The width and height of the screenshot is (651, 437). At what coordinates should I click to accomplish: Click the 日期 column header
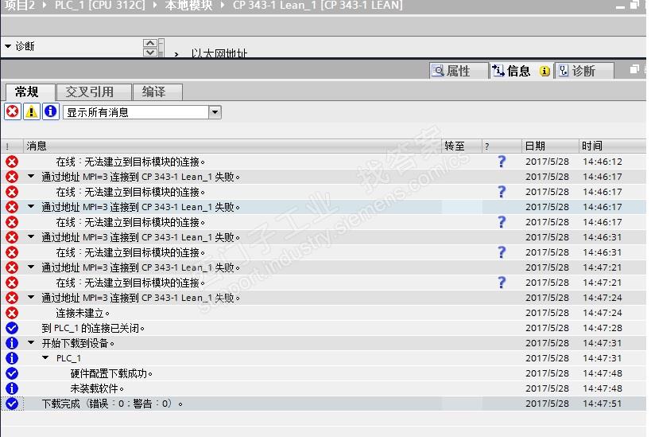(550, 146)
